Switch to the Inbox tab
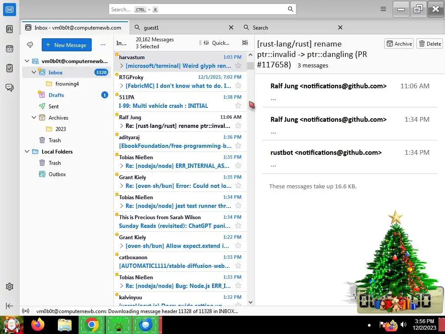The width and height of the screenshot is (445, 334). pos(75,27)
